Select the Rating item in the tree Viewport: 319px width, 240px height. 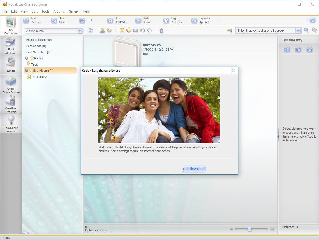(x=36, y=58)
